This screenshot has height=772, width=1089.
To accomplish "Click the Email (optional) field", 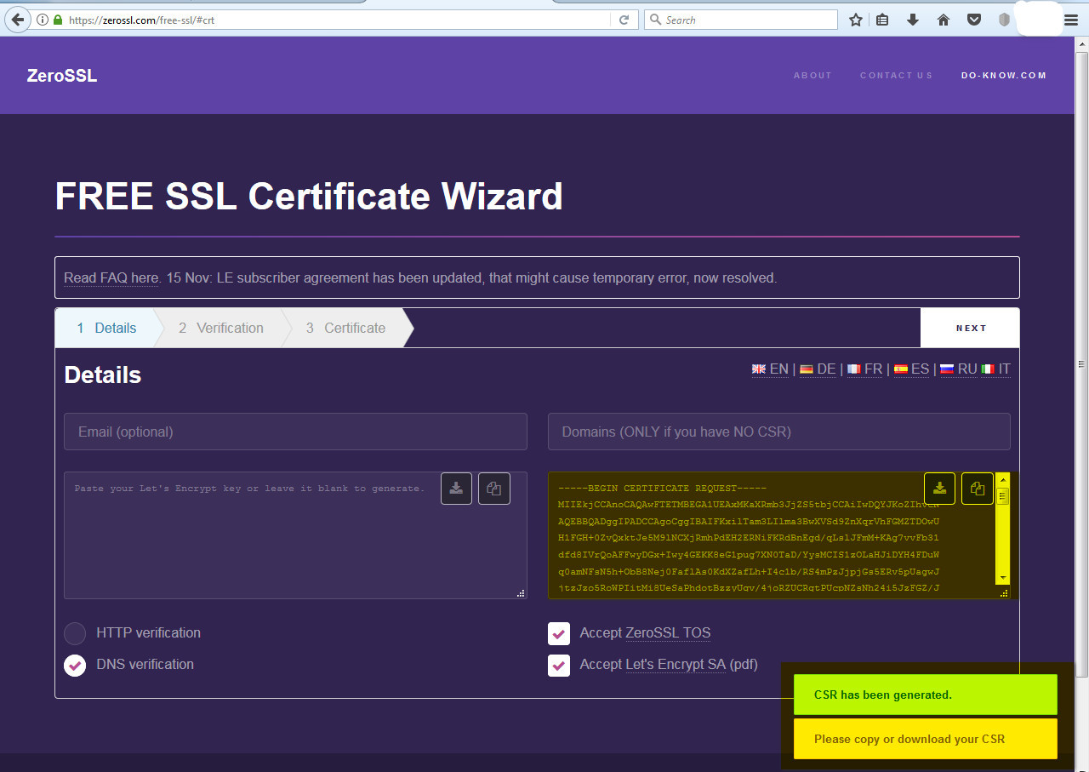I will tap(295, 432).
